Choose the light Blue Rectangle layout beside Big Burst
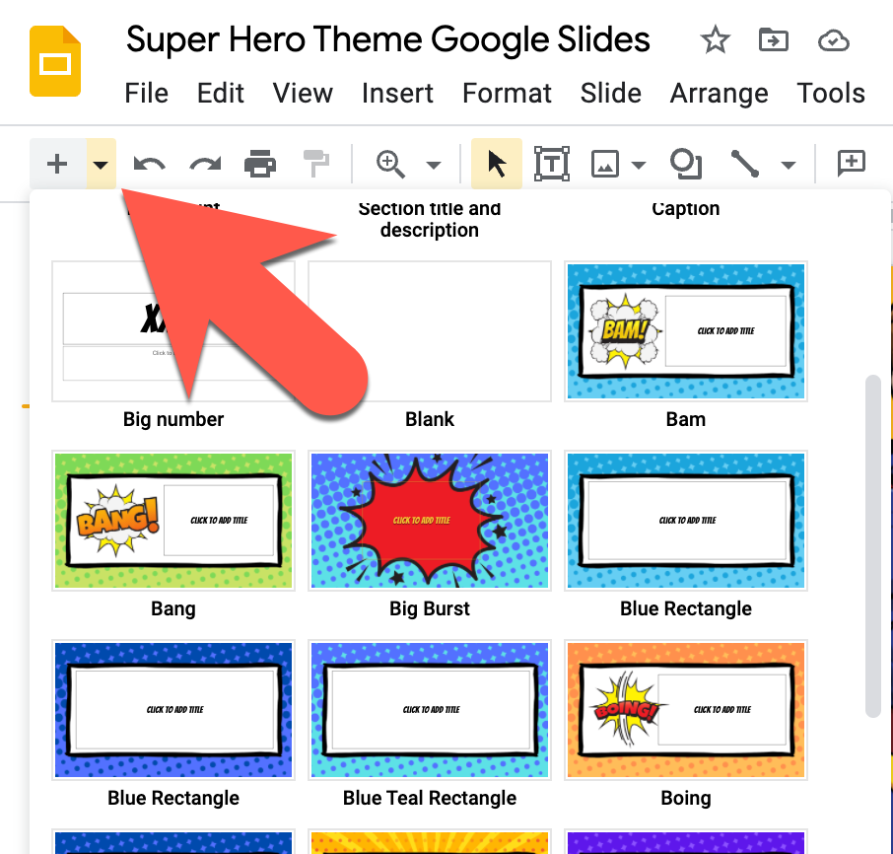Image resolution: width=893 pixels, height=854 pixels. 686,520
